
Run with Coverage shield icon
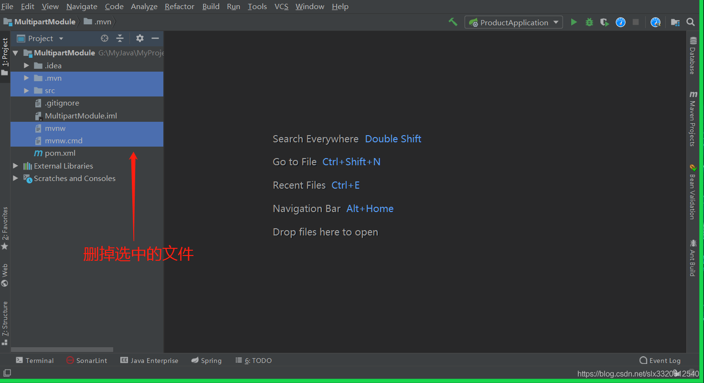pos(605,22)
